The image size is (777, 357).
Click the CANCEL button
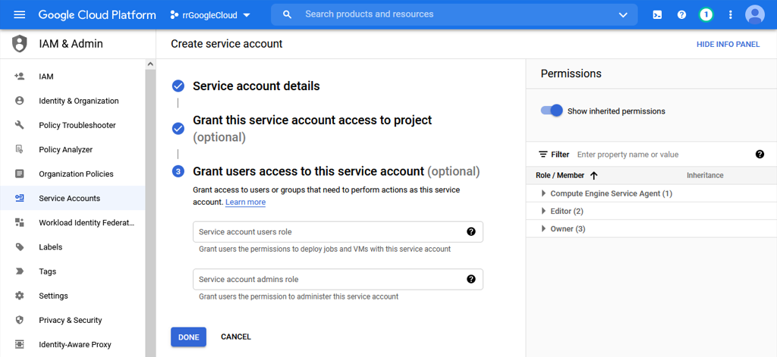click(x=236, y=337)
